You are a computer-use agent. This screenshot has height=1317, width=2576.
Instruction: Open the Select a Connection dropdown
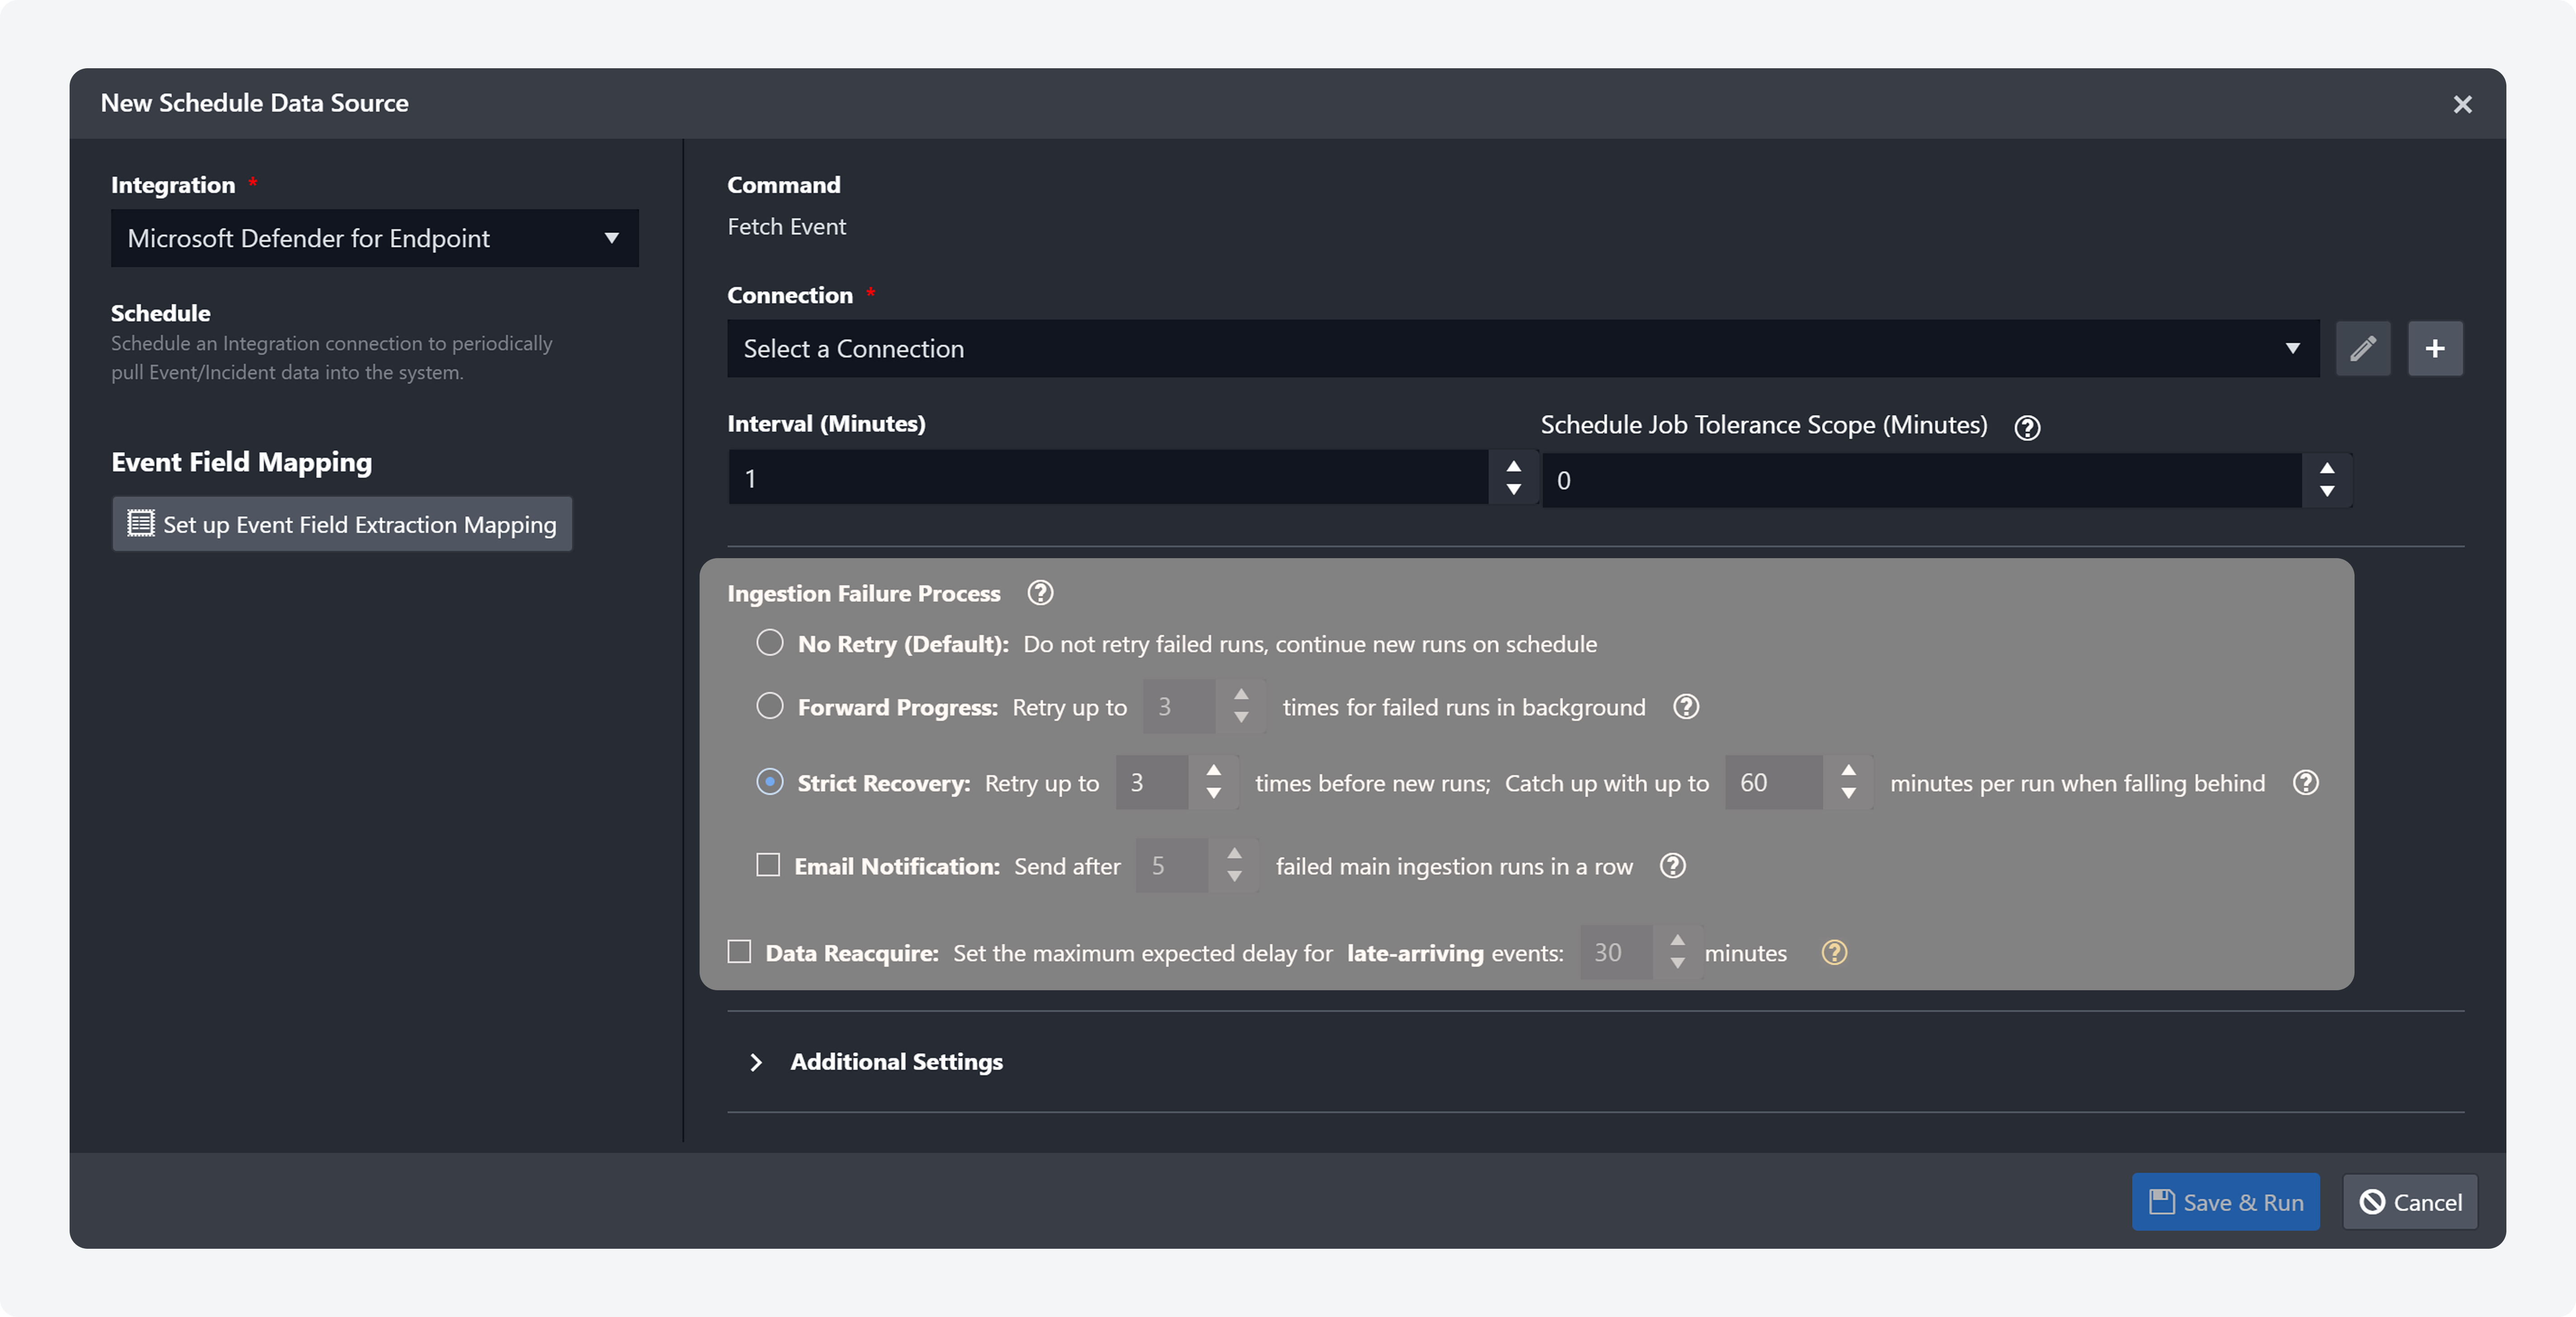pyautogui.click(x=1522, y=349)
